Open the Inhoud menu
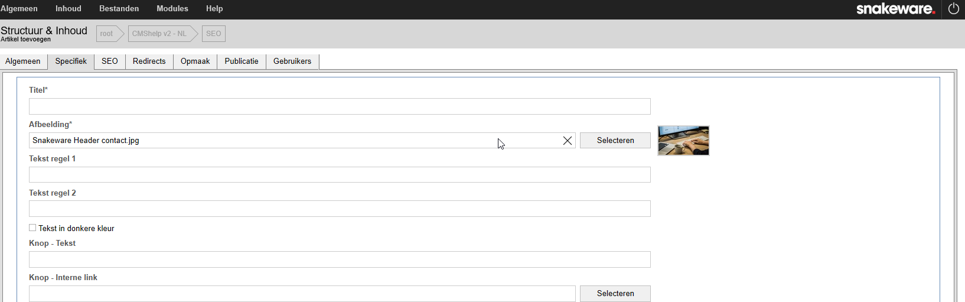The width and height of the screenshot is (965, 302). [x=69, y=9]
